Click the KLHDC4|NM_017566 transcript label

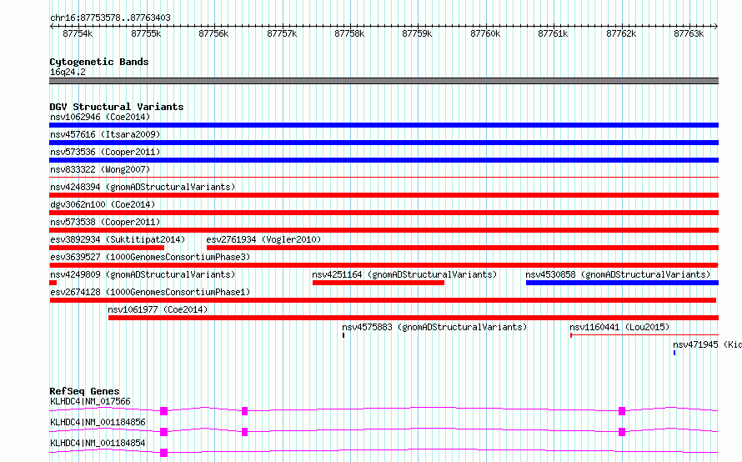[90, 401]
